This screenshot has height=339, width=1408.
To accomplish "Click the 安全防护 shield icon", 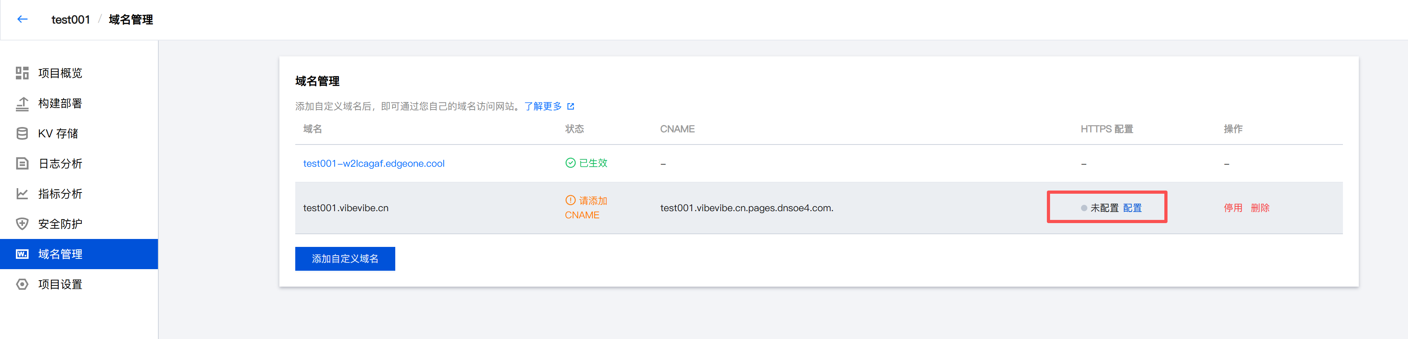I will [22, 223].
